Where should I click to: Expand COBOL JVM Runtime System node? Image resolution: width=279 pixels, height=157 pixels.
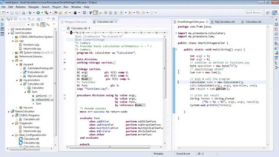pyautogui.click(x=13, y=37)
